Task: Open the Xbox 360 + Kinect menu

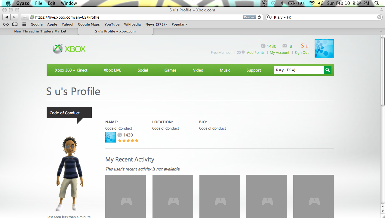Action: coord(71,70)
